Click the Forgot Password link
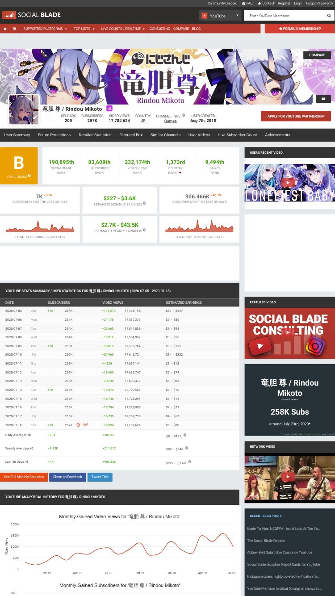The height and width of the screenshot is (596, 335). (x=319, y=3)
